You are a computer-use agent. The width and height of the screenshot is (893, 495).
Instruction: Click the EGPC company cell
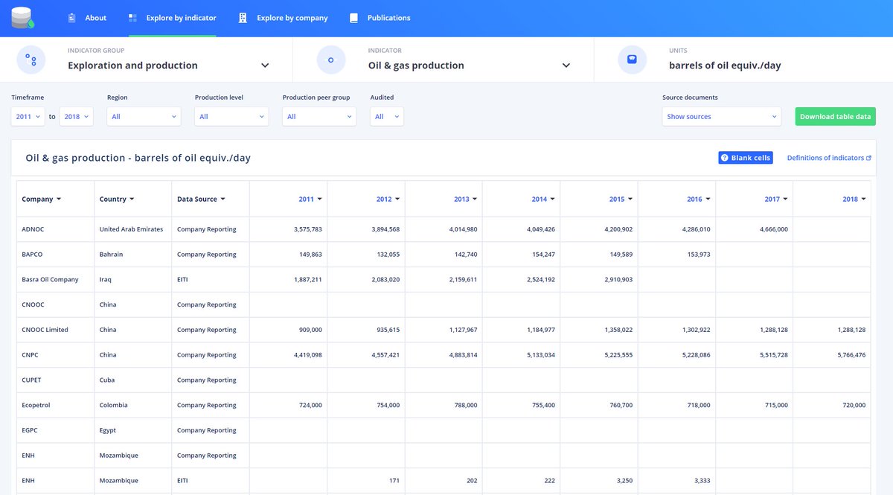tap(55, 430)
